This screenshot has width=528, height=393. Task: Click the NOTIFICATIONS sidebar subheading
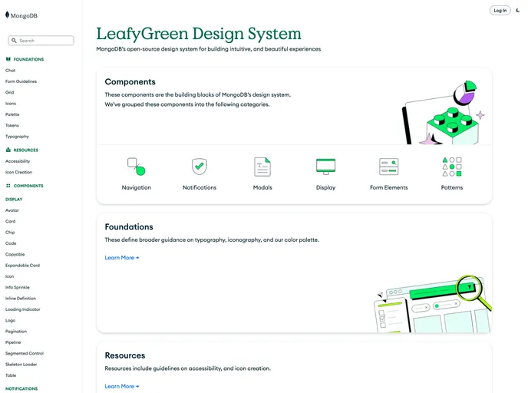pos(21,388)
